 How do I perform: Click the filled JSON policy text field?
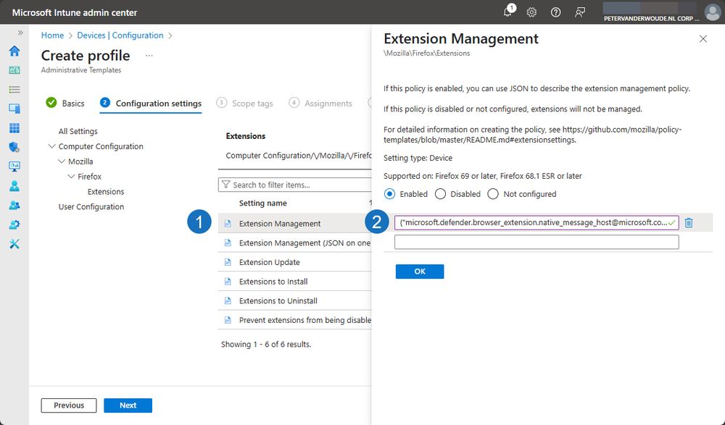[x=536, y=223]
